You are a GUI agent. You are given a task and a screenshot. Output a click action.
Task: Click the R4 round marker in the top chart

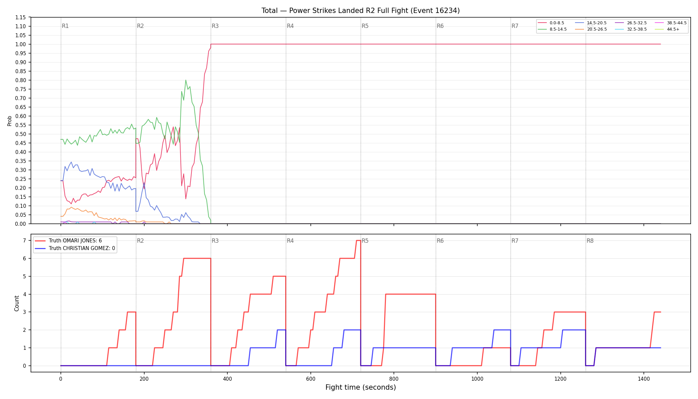click(290, 26)
